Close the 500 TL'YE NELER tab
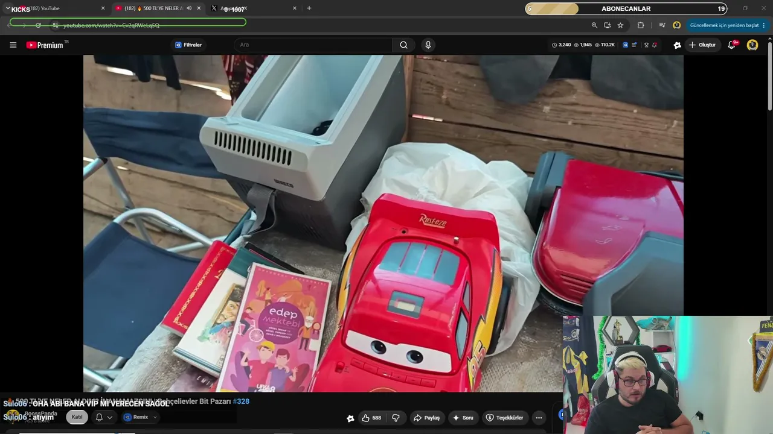This screenshot has height=434, width=773. pos(199,8)
